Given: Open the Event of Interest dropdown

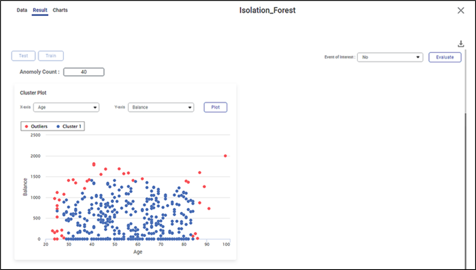Looking at the screenshot, I should point(390,57).
